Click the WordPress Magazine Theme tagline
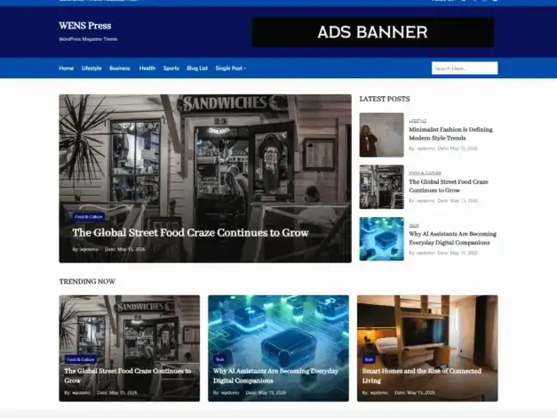 coord(88,39)
